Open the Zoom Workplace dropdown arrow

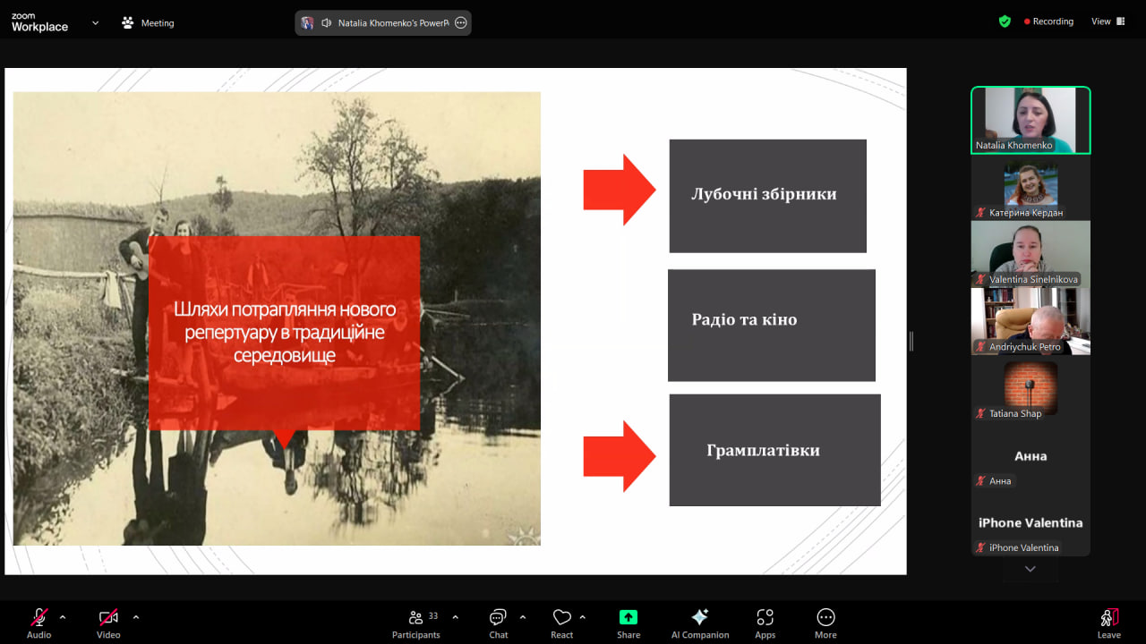coord(95,23)
